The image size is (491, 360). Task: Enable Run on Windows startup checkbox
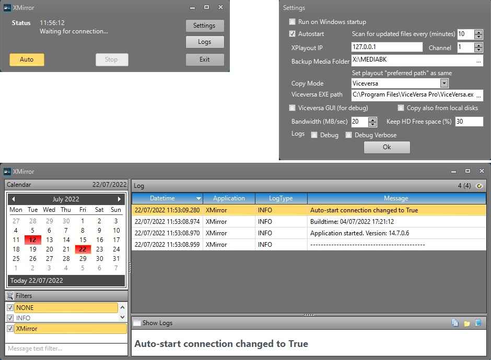click(x=293, y=22)
